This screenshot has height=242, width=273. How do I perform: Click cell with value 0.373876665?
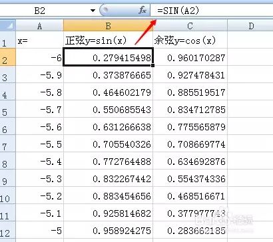pyautogui.click(x=108, y=74)
